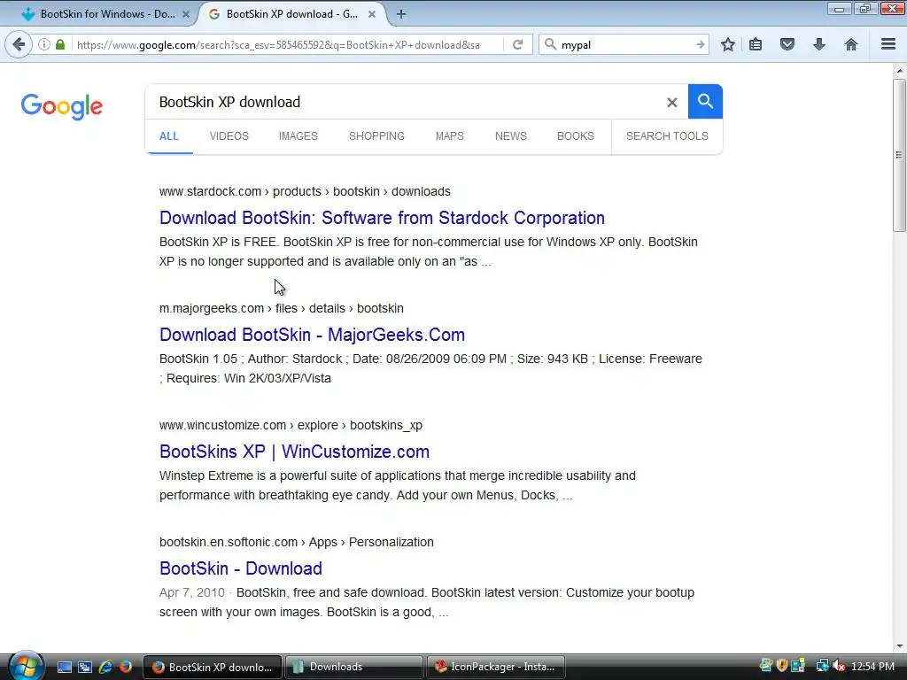Click the scrollbar up arrow

899,71
